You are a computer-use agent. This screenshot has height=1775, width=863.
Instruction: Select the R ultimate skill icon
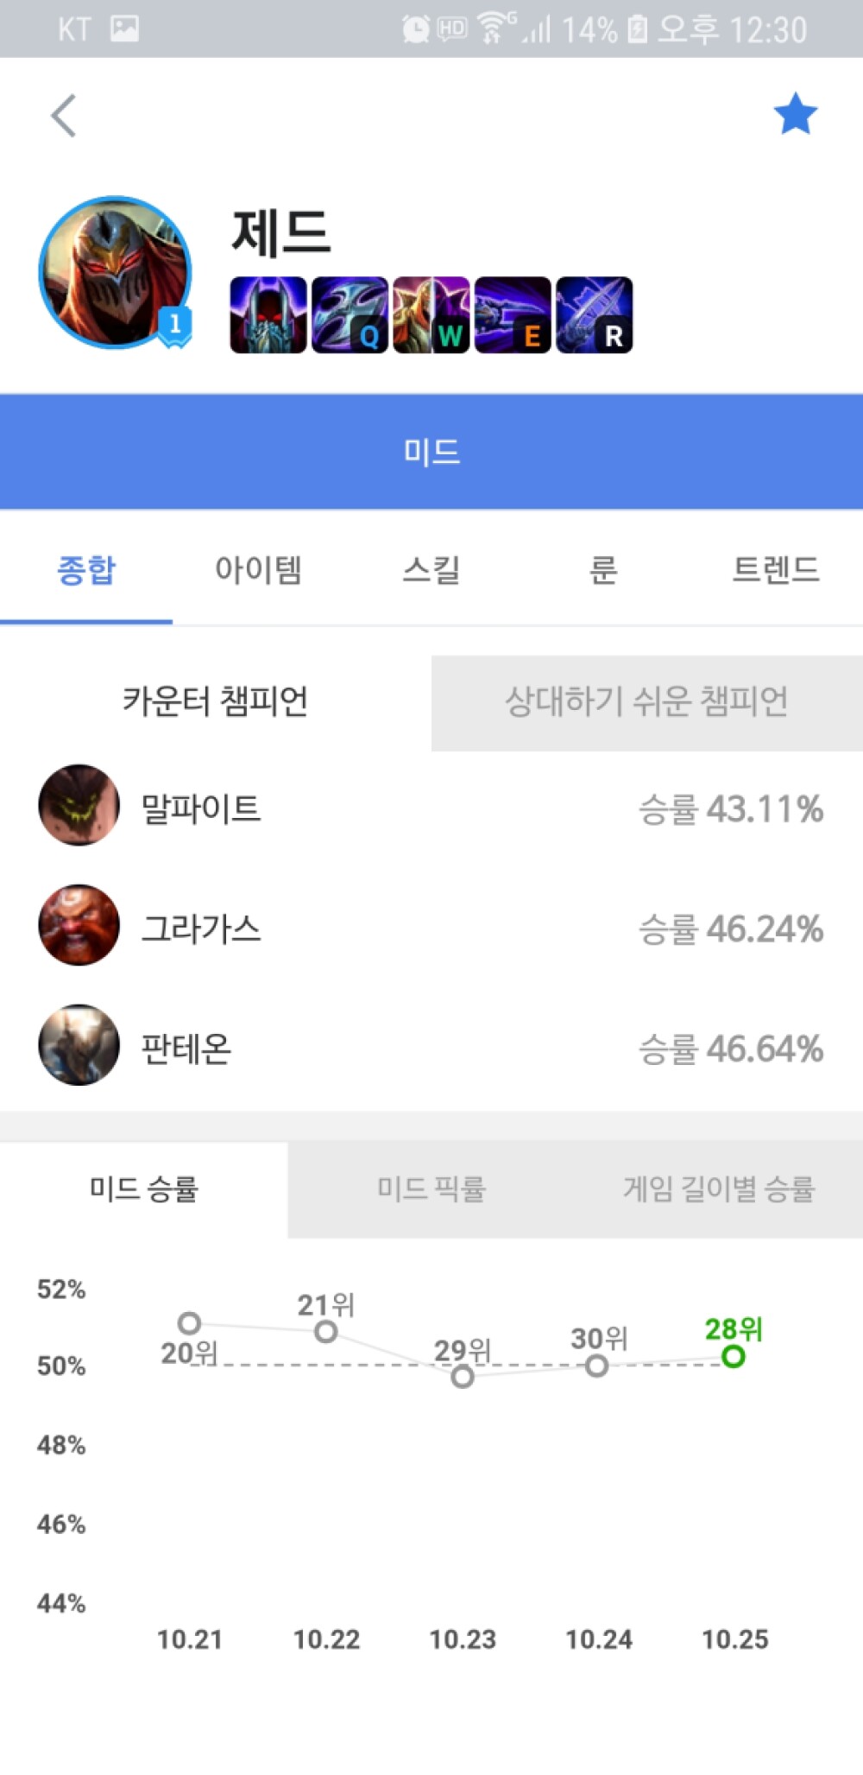(x=595, y=315)
